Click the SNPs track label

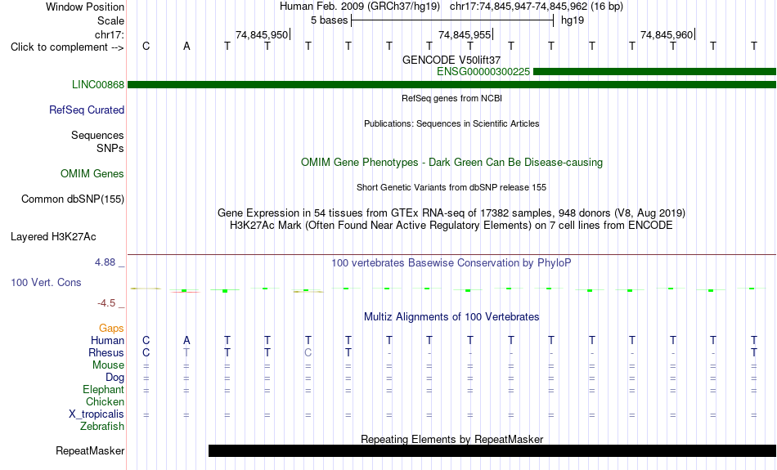(x=110, y=148)
